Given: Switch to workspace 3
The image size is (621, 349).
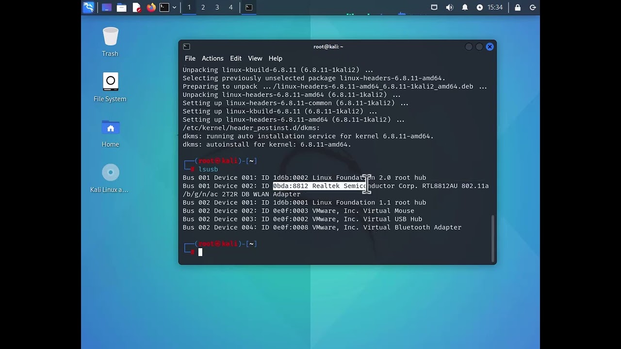Looking at the screenshot, I should [x=217, y=7].
